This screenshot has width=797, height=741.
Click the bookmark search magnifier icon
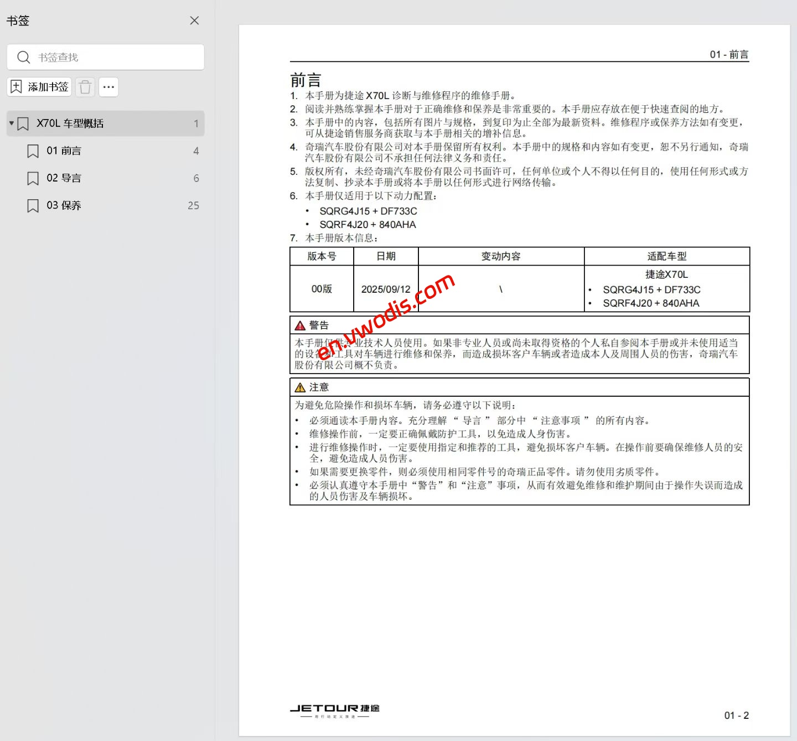tap(23, 57)
